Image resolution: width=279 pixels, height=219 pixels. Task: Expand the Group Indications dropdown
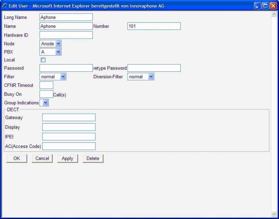tap(45, 102)
